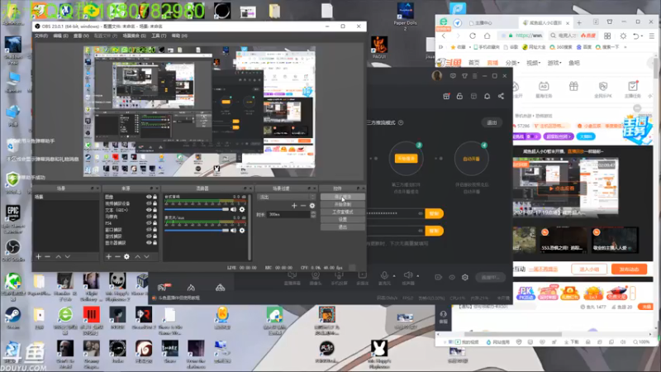Open the scene transition type dropdown
The height and width of the screenshot is (372, 661).
[x=286, y=197]
